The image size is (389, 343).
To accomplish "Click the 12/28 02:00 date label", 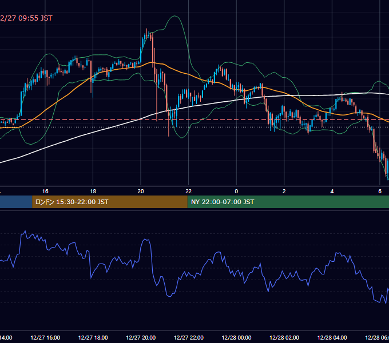I will 284,337.
